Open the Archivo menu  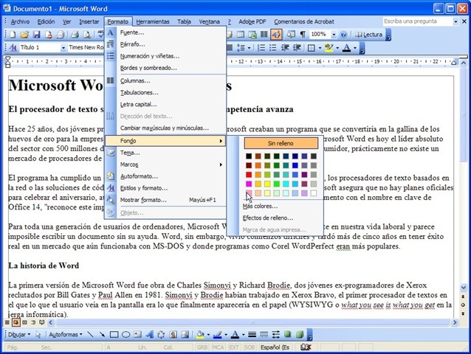(20, 21)
